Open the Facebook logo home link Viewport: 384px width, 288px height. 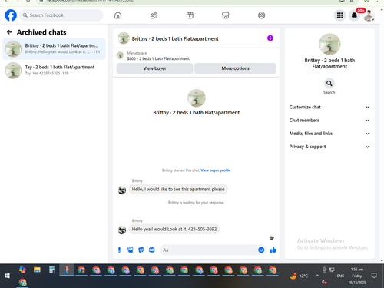click(x=11, y=15)
